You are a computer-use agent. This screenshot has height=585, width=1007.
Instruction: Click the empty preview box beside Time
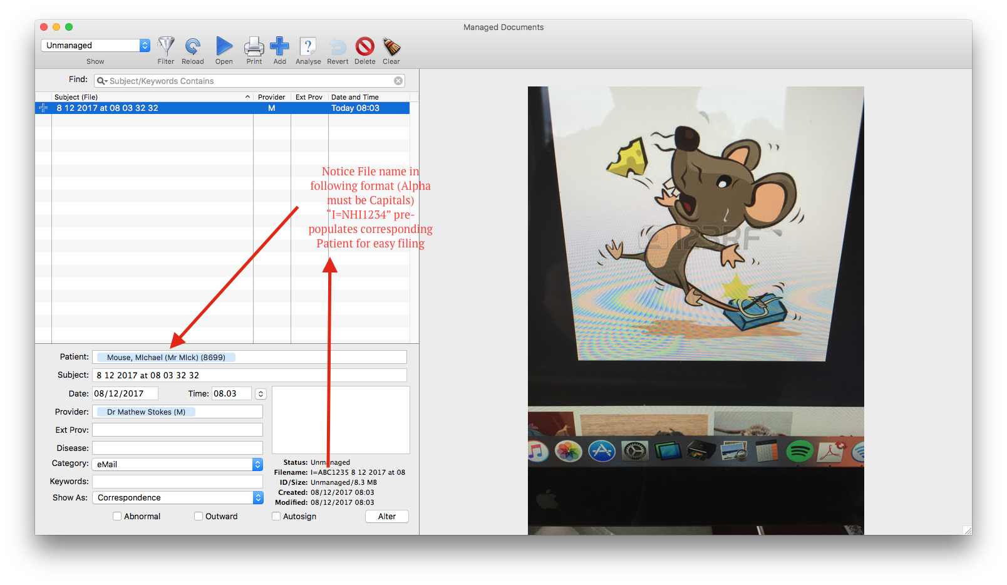click(x=341, y=420)
